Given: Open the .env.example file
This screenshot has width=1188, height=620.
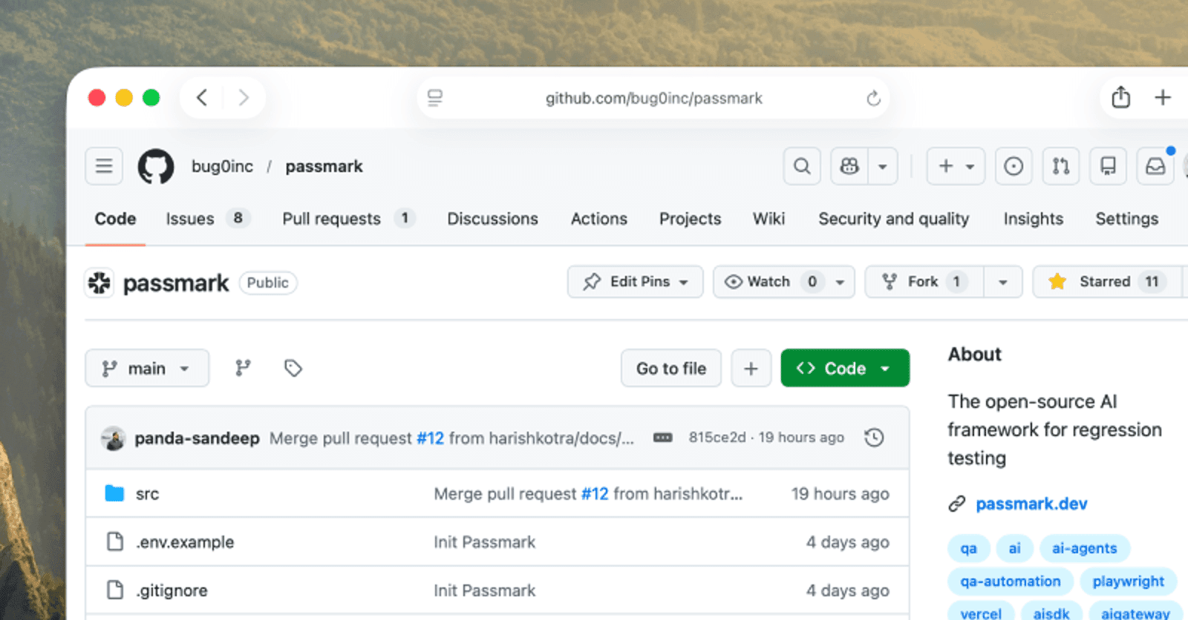Looking at the screenshot, I should [185, 542].
